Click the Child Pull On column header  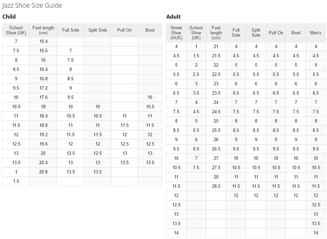125,30
